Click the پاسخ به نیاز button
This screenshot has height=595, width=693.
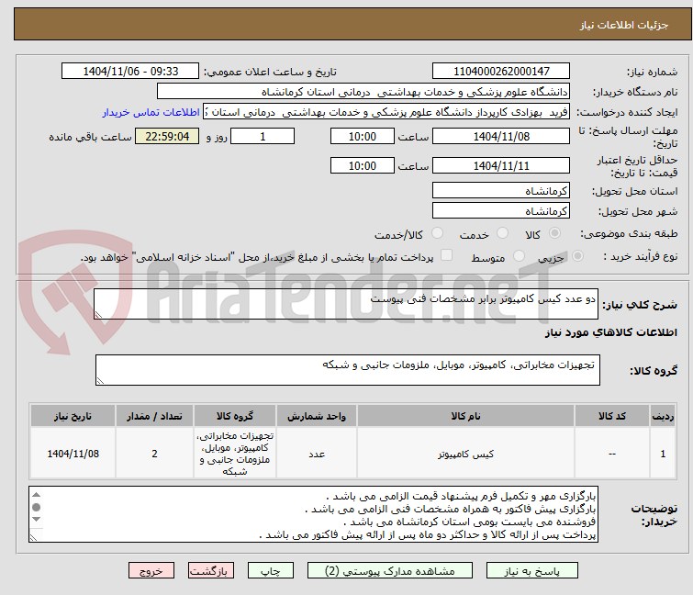[532, 570]
